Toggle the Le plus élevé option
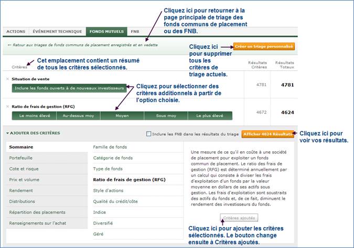This screenshot has height=248, width=354. [x=210, y=116]
